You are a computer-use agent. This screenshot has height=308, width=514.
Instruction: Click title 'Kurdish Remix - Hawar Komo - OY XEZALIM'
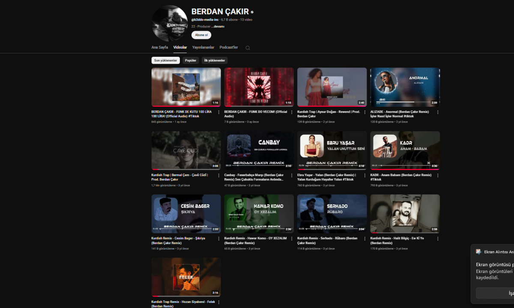pos(256,241)
